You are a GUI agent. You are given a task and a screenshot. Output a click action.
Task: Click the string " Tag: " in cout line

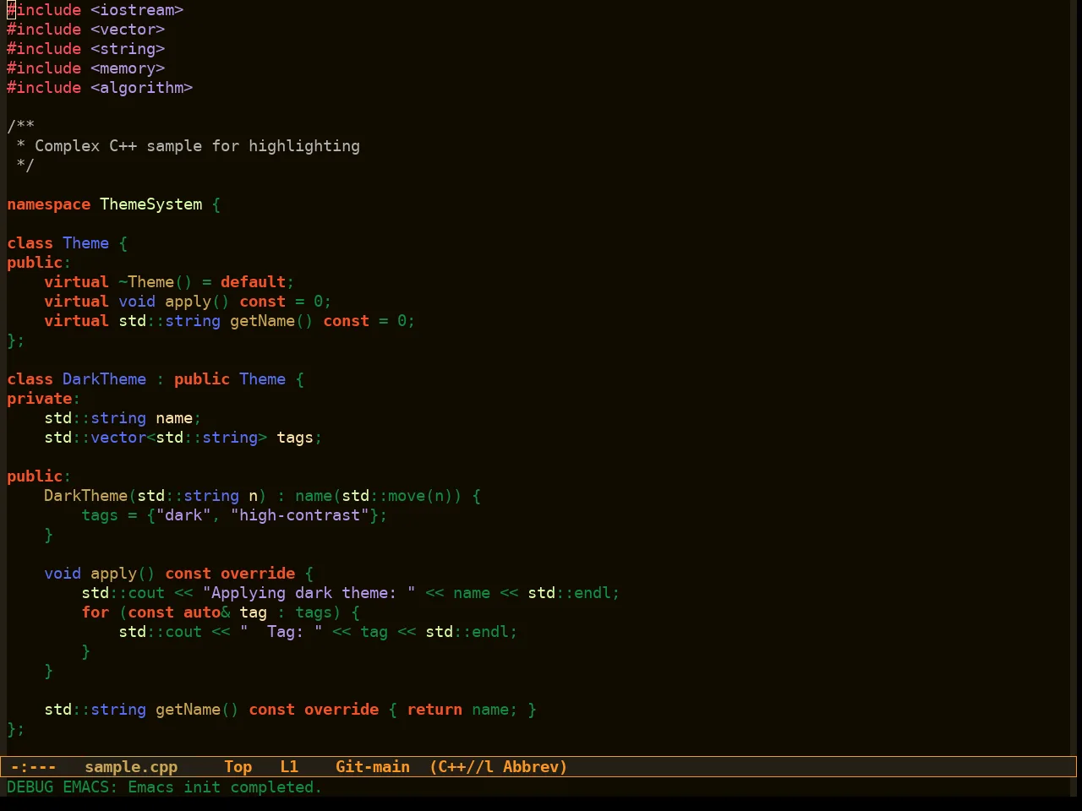click(x=281, y=632)
